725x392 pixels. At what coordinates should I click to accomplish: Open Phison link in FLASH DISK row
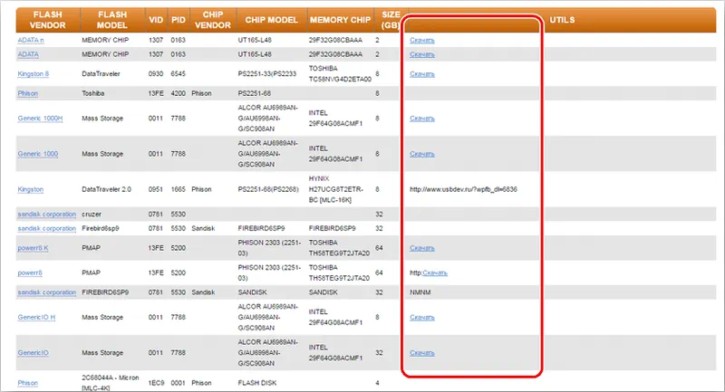tap(28, 383)
